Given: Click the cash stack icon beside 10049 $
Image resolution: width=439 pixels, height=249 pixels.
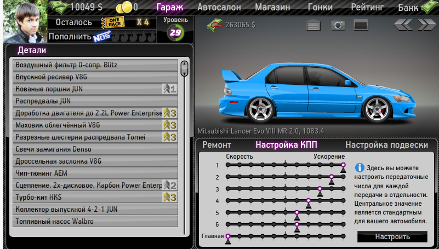Looking at the screenshot, I should click(x=60, y=7).
